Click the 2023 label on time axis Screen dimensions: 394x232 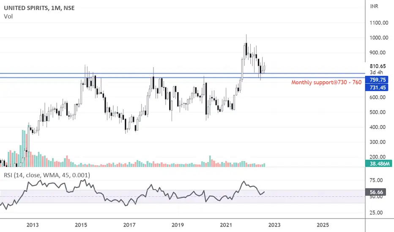pyautogui.click(x=274, y=225)
